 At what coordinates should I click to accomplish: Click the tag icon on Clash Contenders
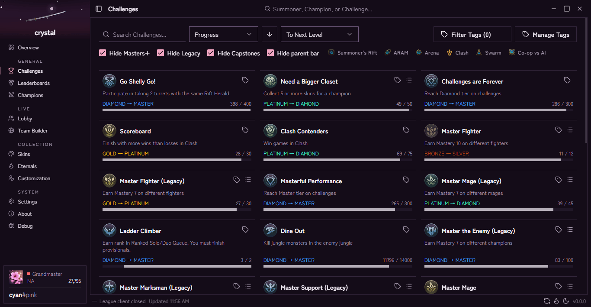pos(406,130)
